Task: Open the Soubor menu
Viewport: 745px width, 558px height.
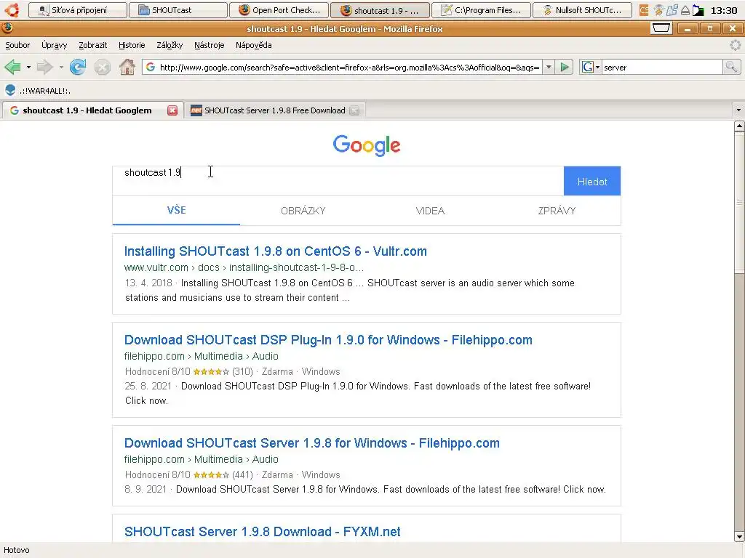Action: pyautogui.click(x=17, y=45)
